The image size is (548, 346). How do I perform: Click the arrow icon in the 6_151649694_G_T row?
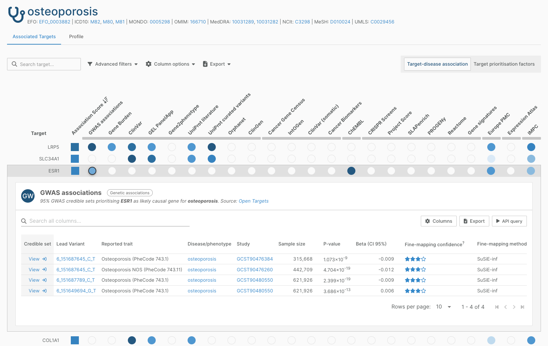[x=44, y=291]
